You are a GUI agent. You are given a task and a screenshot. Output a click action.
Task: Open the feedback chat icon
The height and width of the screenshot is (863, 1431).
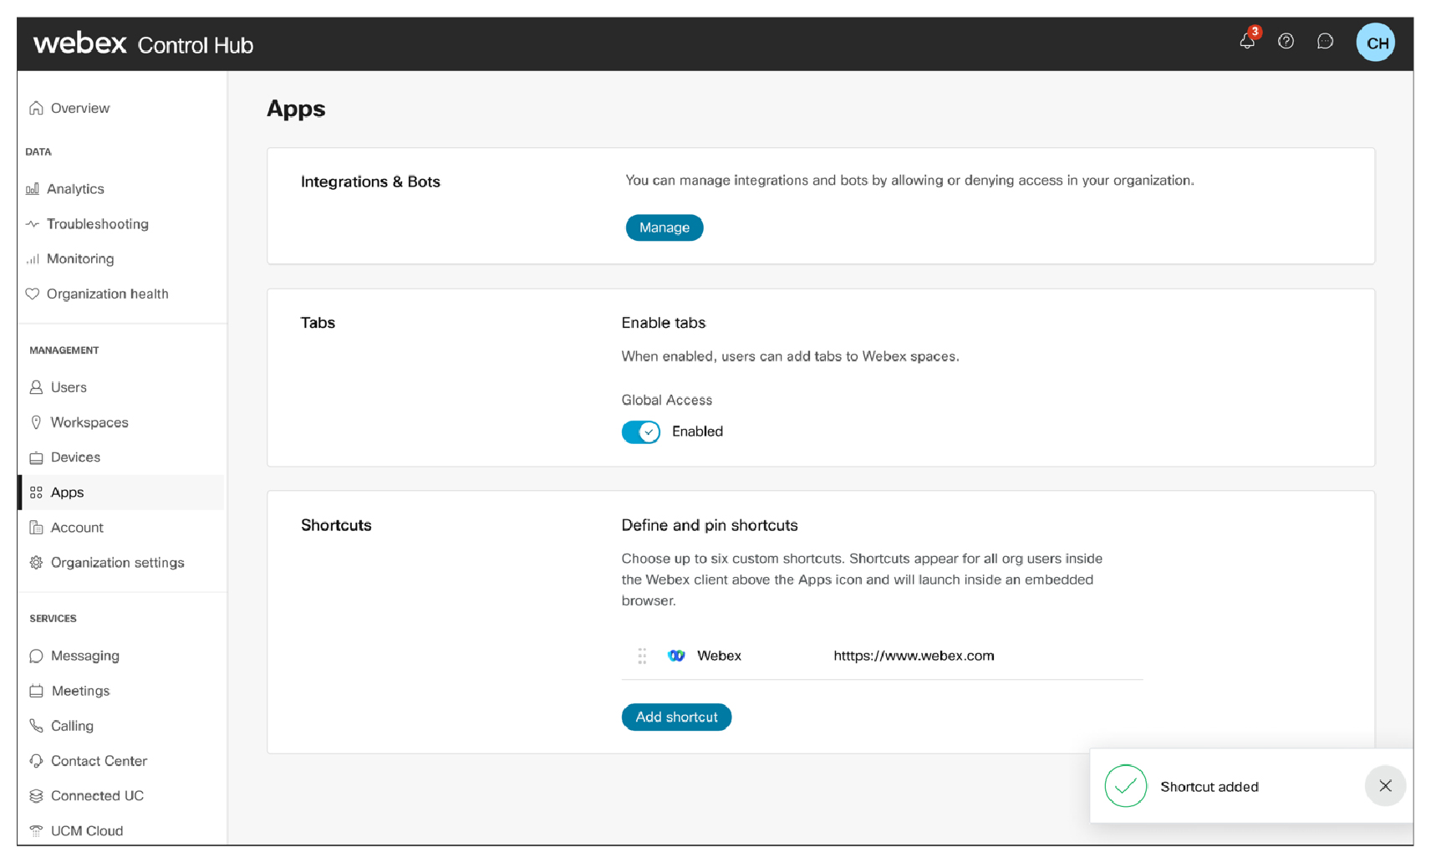point(1325,41)
